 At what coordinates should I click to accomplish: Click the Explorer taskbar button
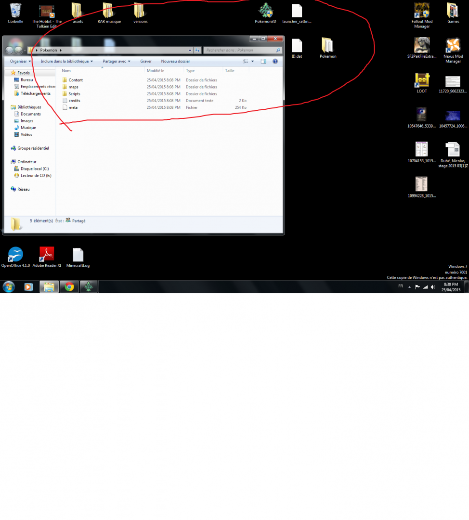[49, 287]
